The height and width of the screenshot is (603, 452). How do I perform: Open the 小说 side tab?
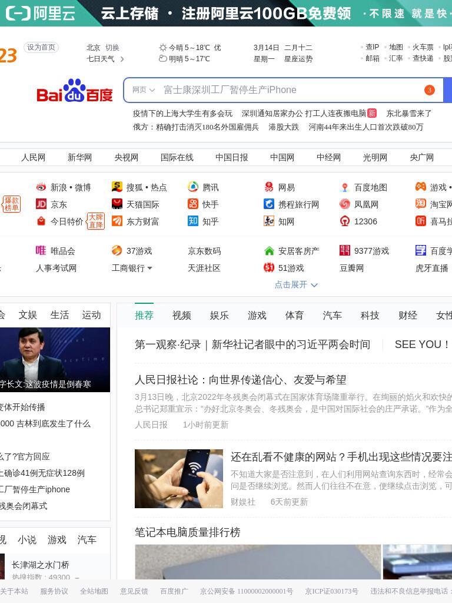tap(27, 540)
